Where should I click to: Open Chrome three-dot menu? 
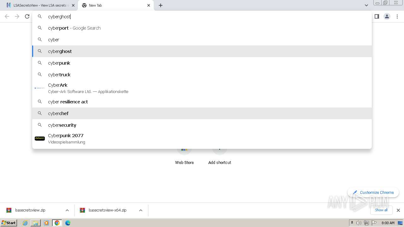[397, 16]
